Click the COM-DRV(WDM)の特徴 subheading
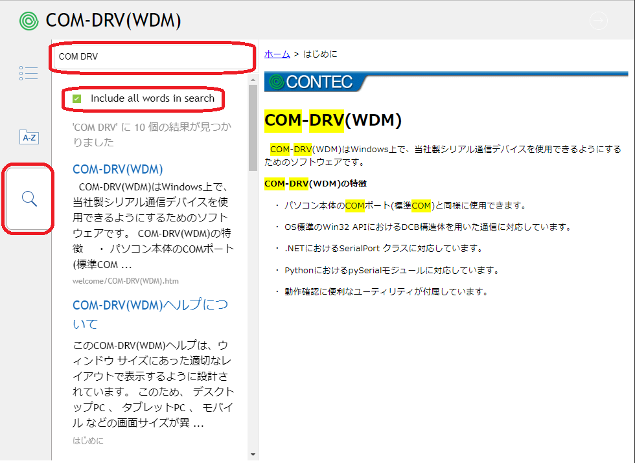 pos(316,184)
